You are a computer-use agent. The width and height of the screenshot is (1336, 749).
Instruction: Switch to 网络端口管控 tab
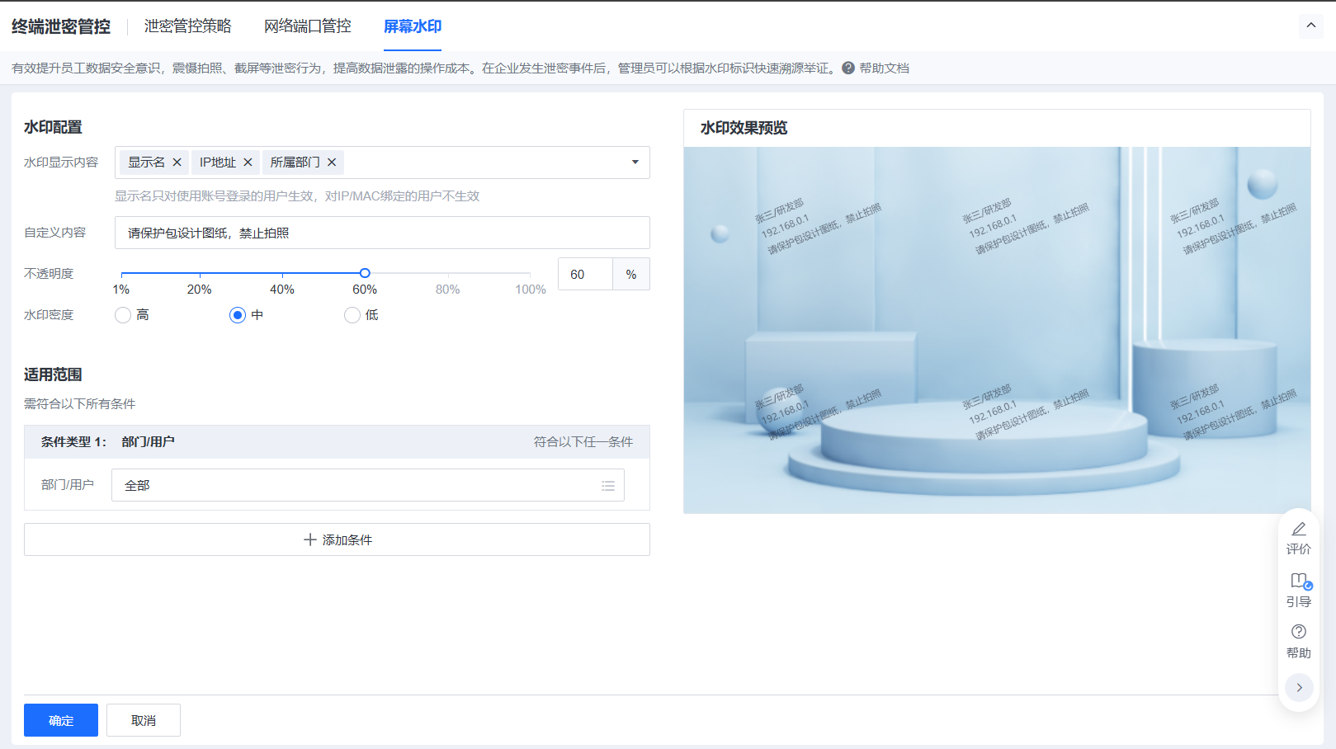tap(307, 26)
